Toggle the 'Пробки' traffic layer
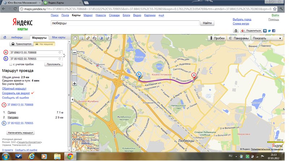Screen dimensions: 289x161 [x=217, y=38]
